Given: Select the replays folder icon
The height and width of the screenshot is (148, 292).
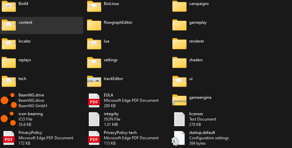Looking at the screenshot, I should click(x=9, y=63).
